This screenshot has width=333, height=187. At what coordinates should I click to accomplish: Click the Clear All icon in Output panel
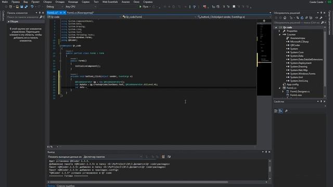pos(163,157)
